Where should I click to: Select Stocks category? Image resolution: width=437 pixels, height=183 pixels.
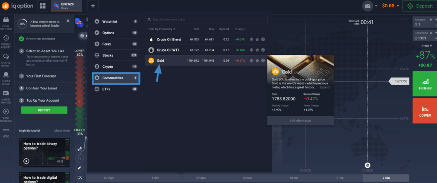tap(116, 55)
